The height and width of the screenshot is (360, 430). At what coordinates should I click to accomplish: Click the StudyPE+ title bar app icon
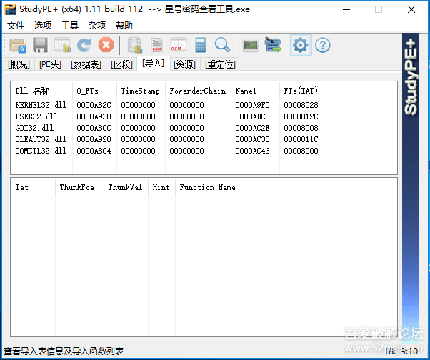tap(11, 9)
